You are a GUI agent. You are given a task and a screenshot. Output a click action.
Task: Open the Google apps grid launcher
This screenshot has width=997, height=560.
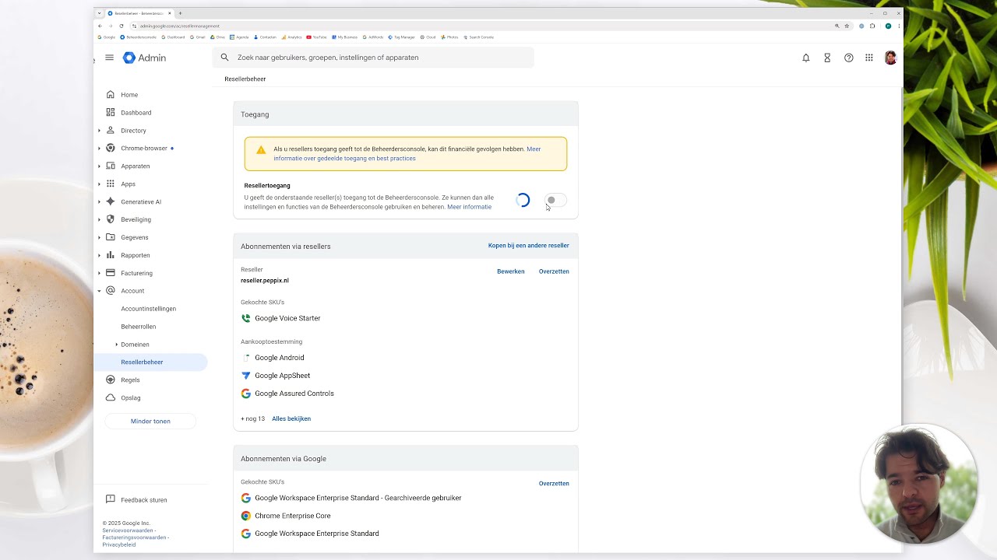(869, 58)
